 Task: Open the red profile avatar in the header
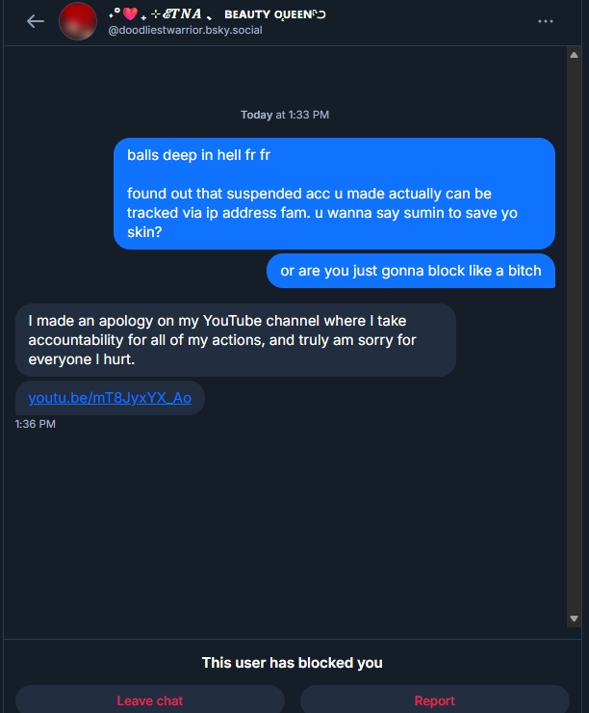tap(78, 21)
